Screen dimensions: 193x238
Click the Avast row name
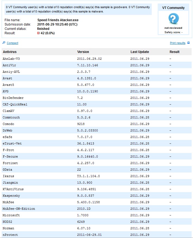pyautogui.click(x=7, y=78)
